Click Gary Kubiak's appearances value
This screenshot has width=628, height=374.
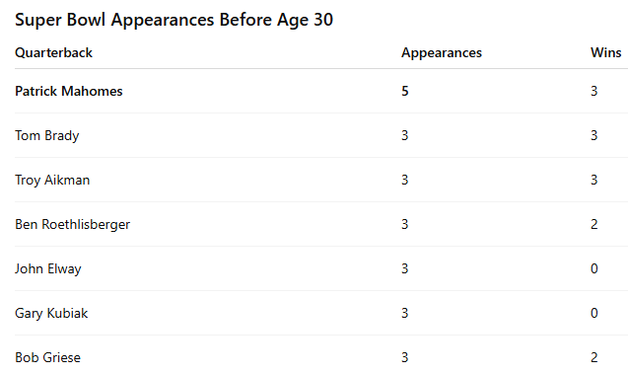pos(405,313)
